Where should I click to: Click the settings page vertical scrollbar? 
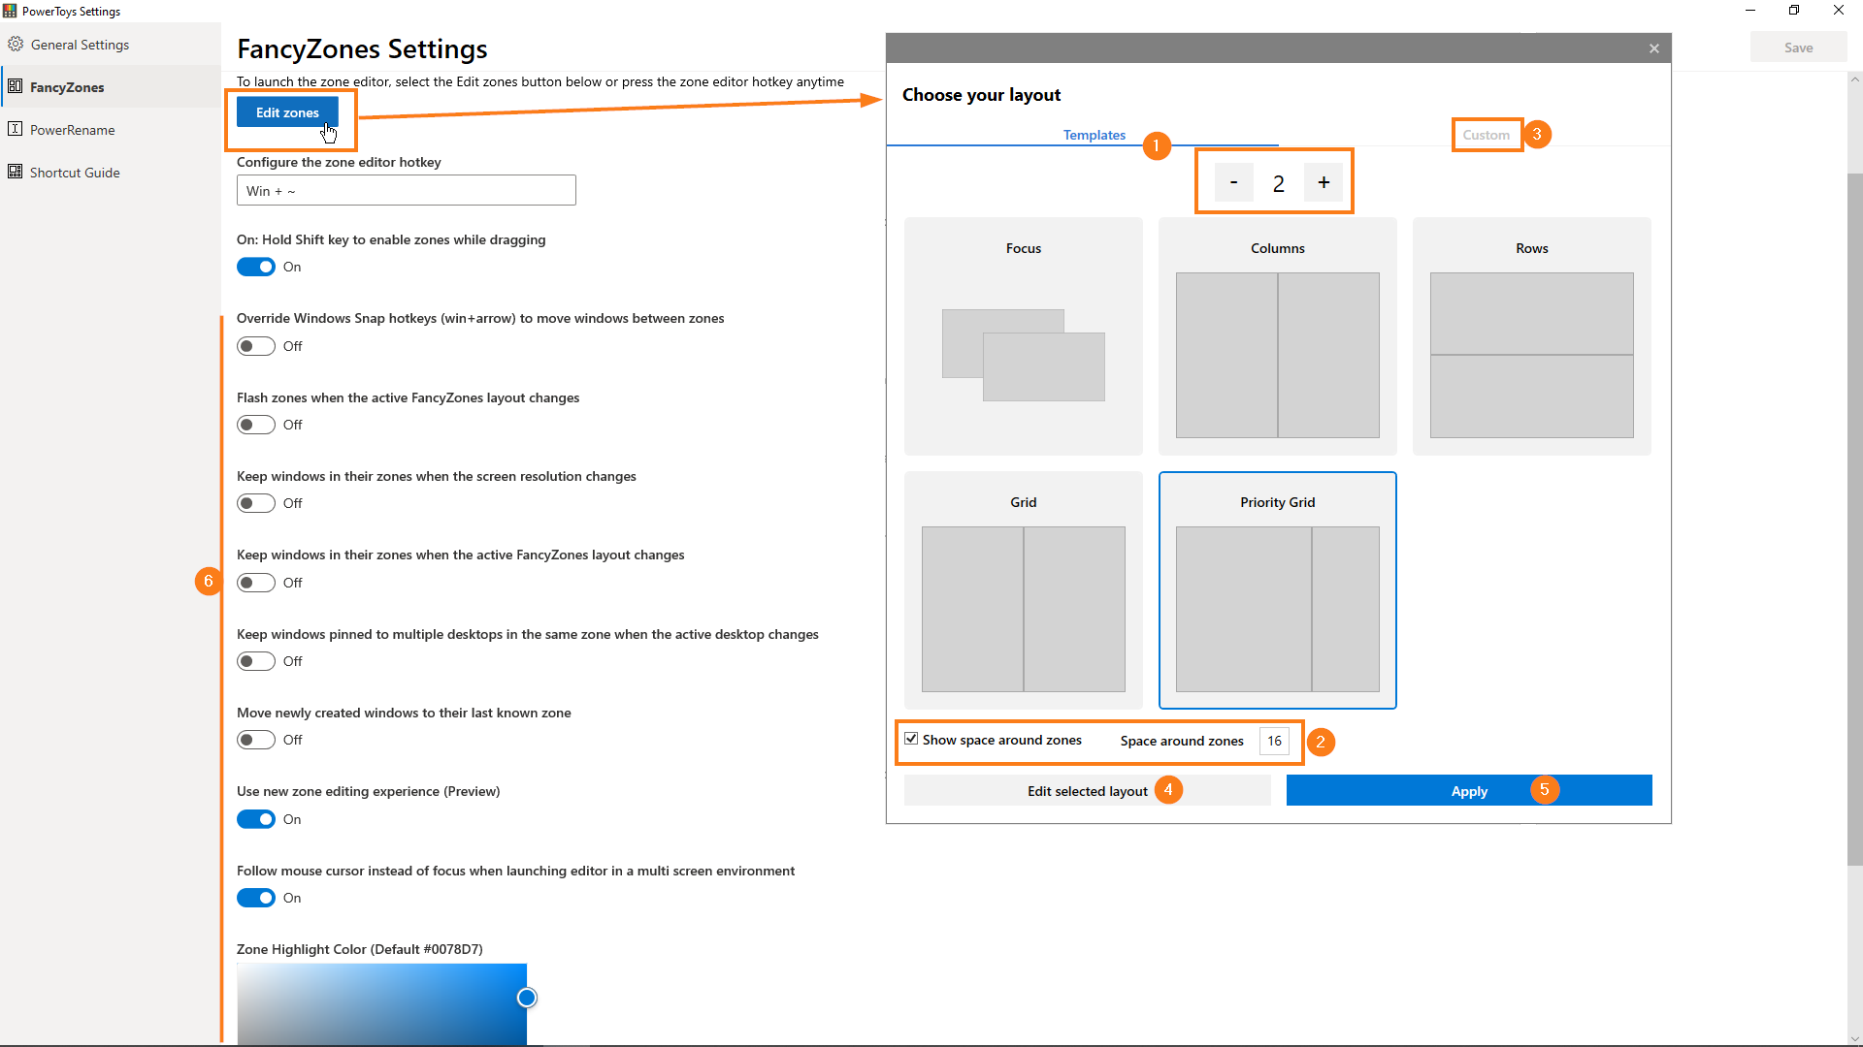point(1854,519)
